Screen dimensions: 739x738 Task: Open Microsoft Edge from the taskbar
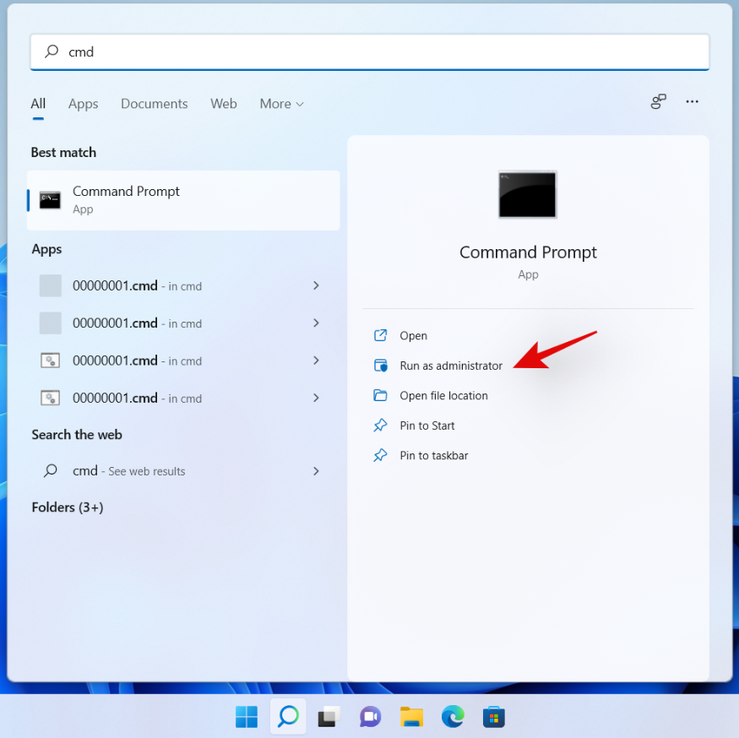click(453, 716)
